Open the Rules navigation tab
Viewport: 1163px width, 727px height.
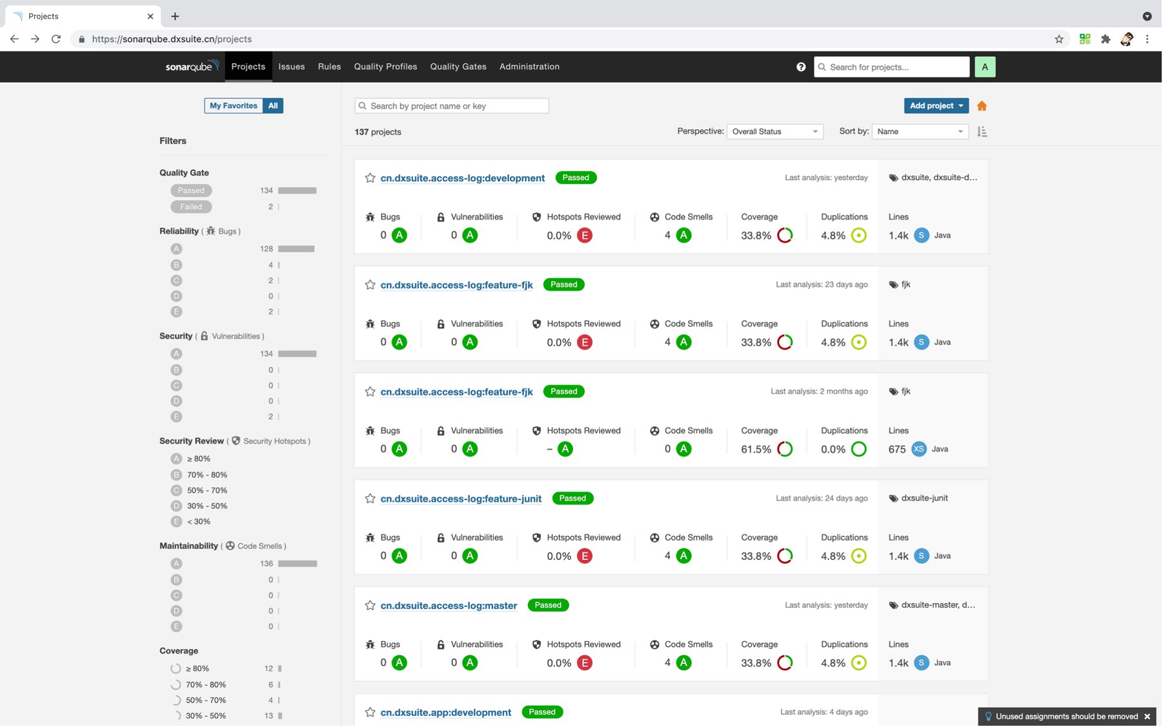(329, 67)
